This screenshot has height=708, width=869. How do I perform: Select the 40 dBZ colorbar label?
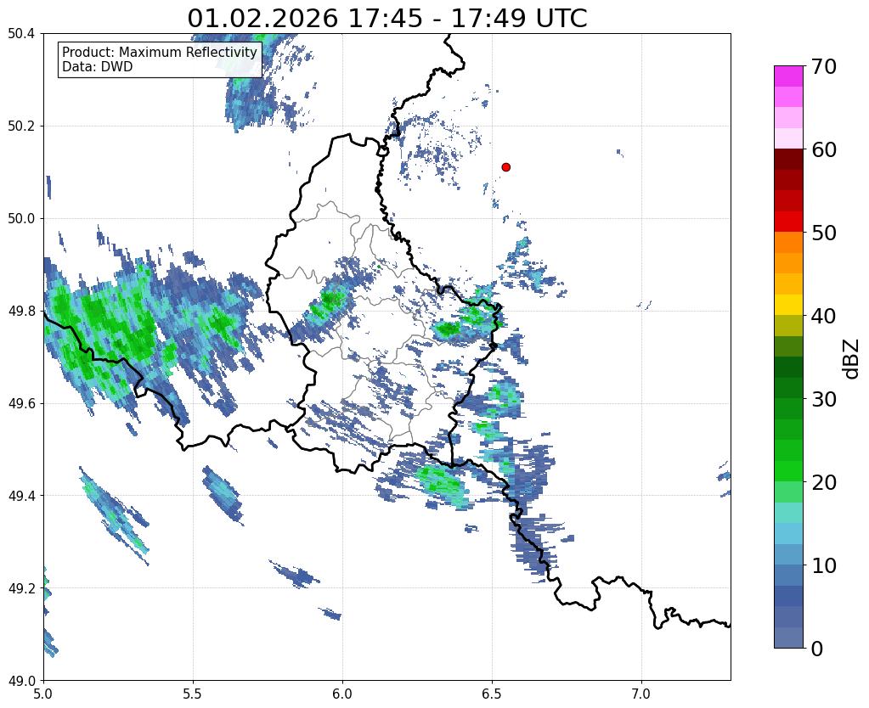click(x=824, y=316)
